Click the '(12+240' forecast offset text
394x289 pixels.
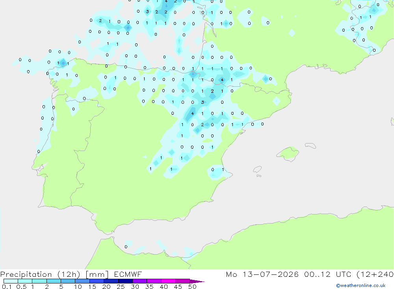pos(375,274)
